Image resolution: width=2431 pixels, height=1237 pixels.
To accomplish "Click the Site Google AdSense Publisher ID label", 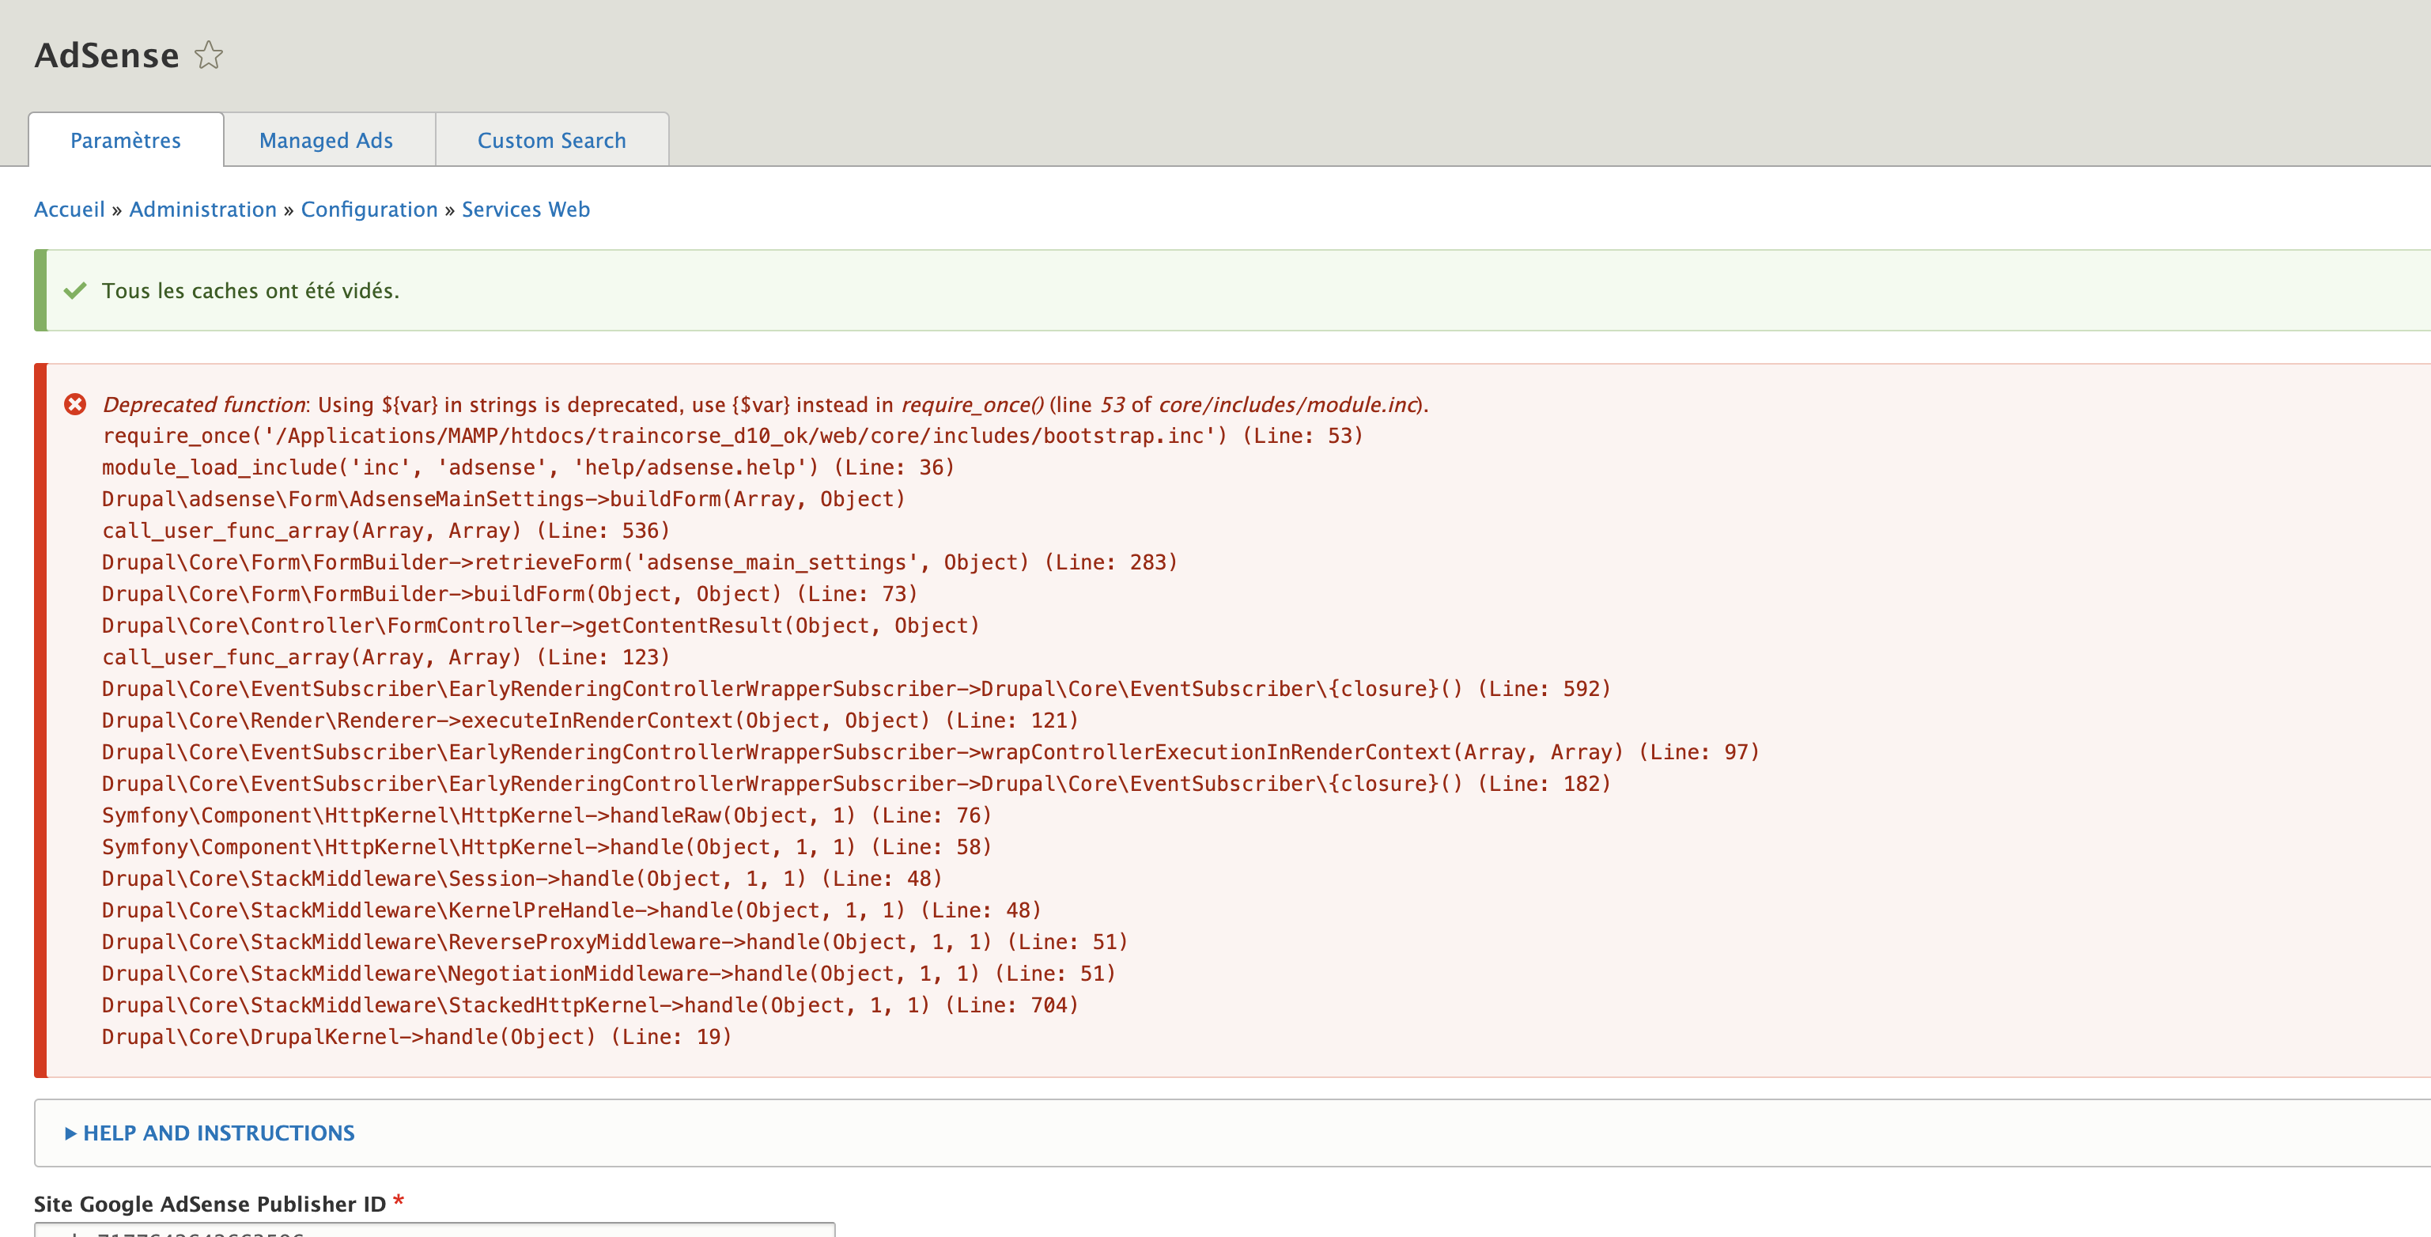I will coord(210,1204).
